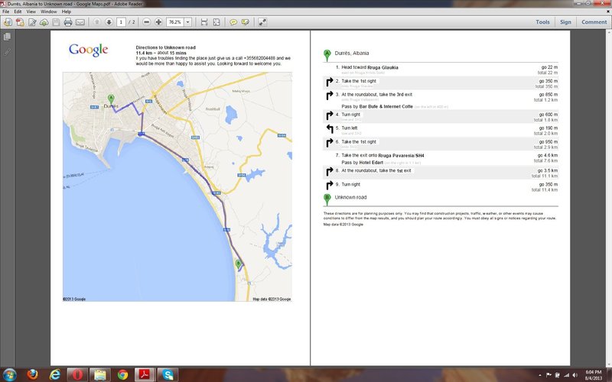This screenshot has height=382, width=612.
Task: Click the Google logo on the page
Action: (88, 50)
